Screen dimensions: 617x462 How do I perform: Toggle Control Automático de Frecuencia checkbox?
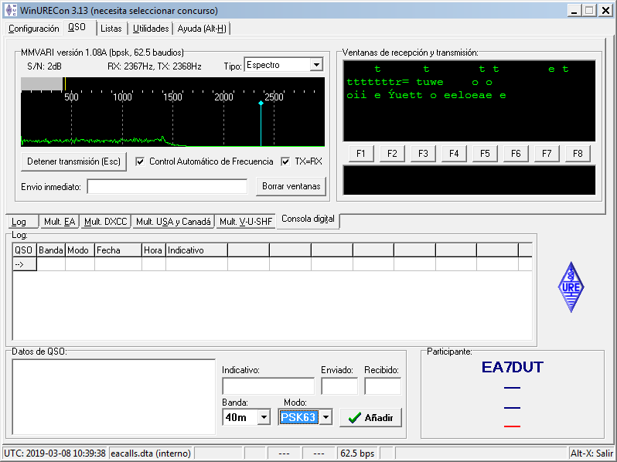tap(140, 161)
